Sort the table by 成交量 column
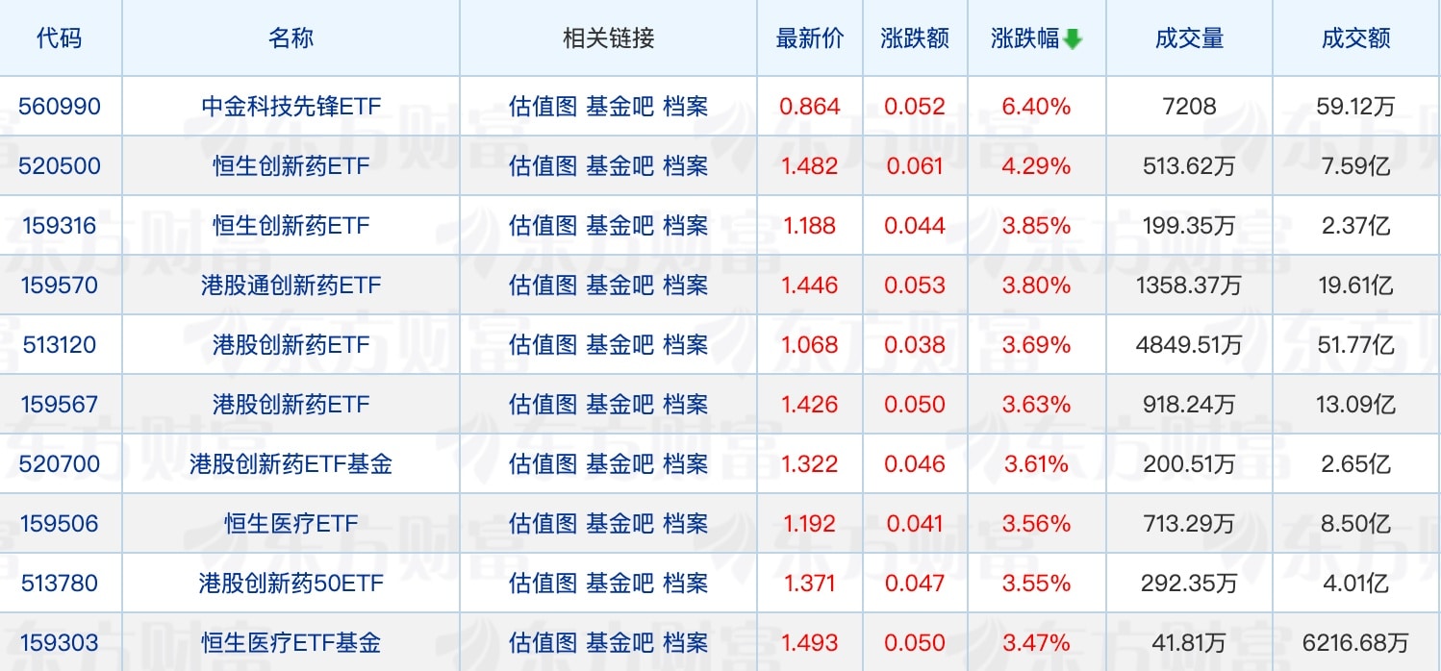The height and width of the screenshot is (671, 1441). tap(1189, 38)
